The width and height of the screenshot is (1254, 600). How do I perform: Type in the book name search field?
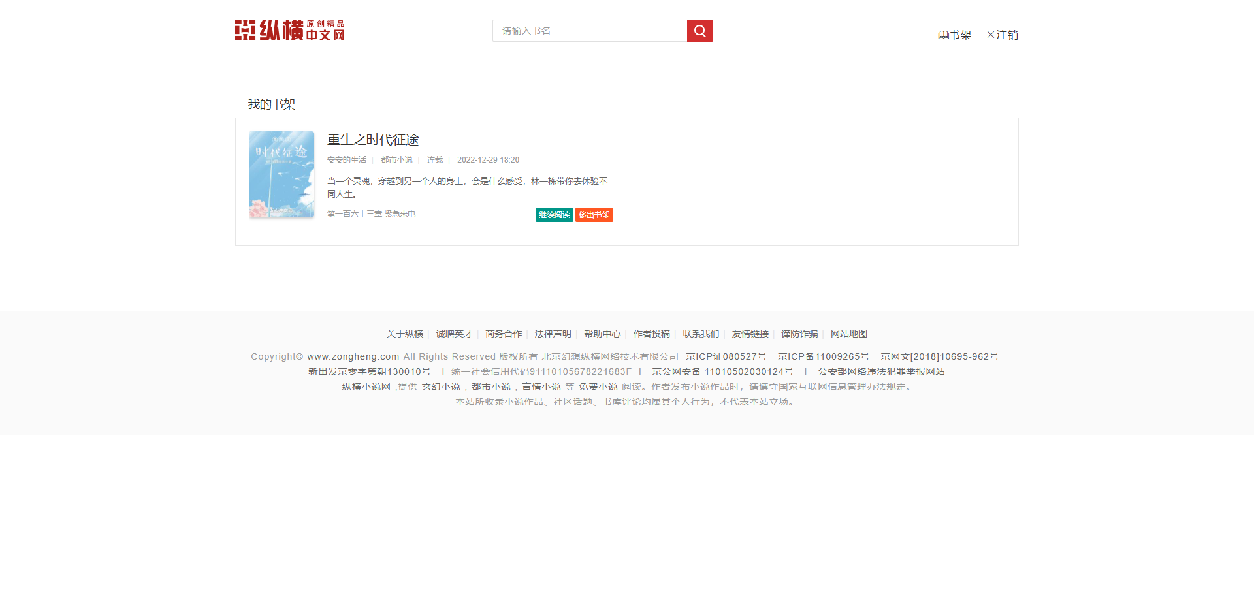point(589,31)
